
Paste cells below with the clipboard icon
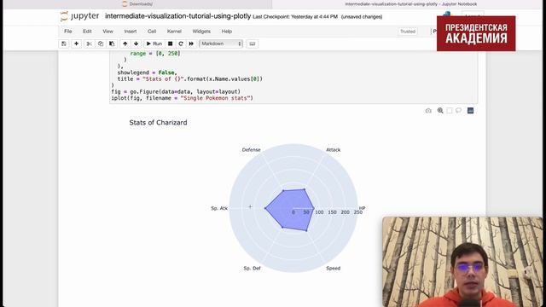point(112,43)
